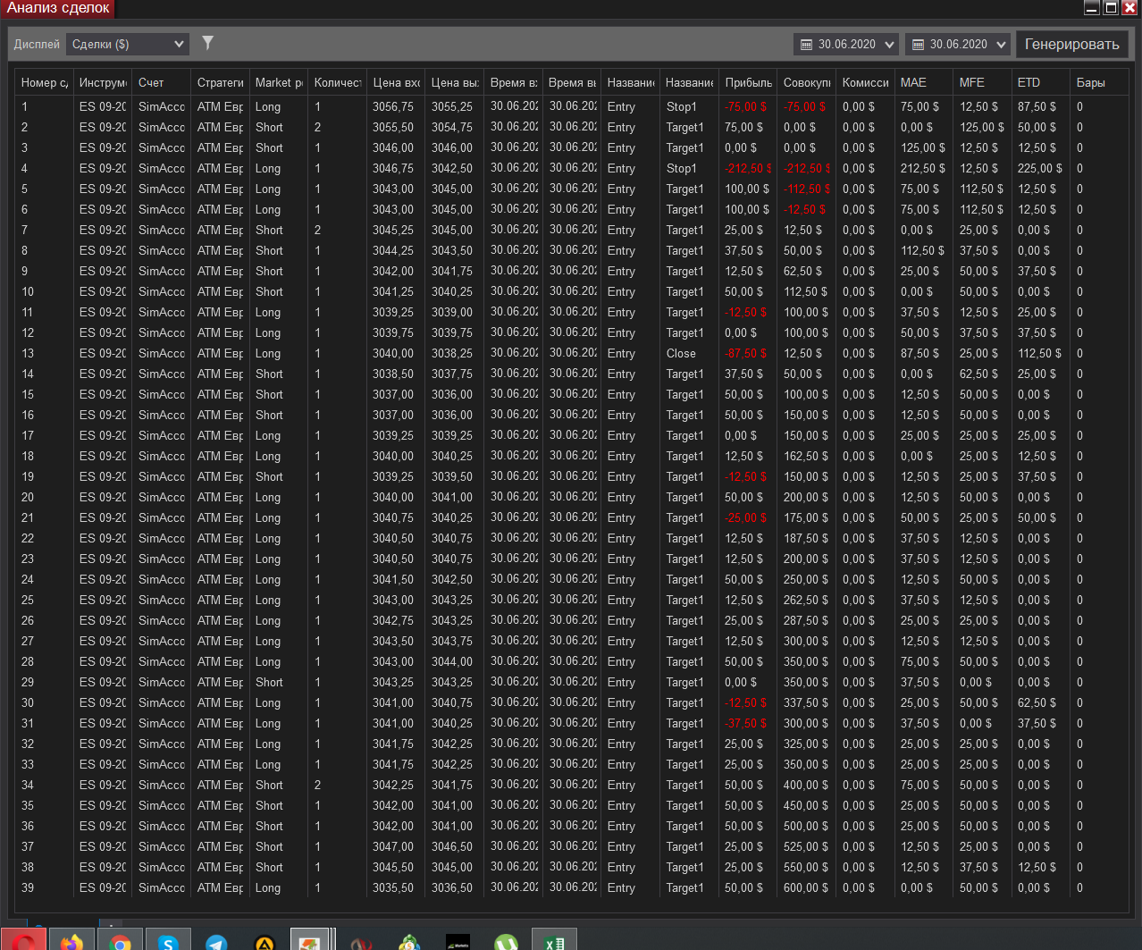
Task: Open Opera from the taskbar
Action: [x=24, y=941]
